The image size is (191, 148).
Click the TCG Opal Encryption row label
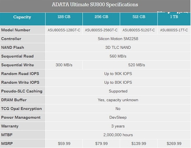(x=22, y=108)
